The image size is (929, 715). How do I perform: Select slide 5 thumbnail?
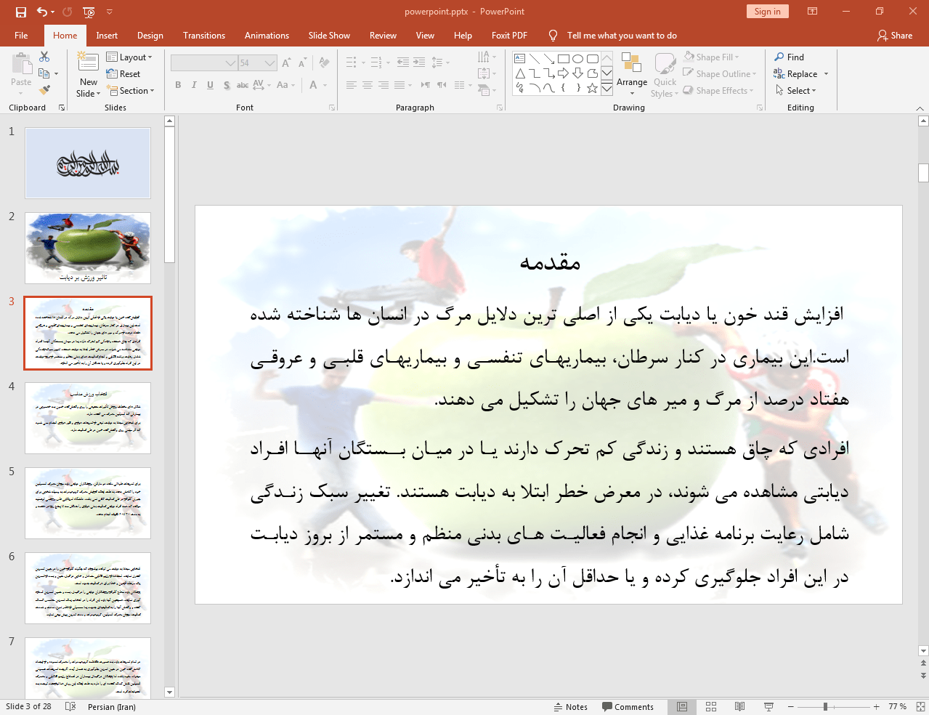[88, 503]
